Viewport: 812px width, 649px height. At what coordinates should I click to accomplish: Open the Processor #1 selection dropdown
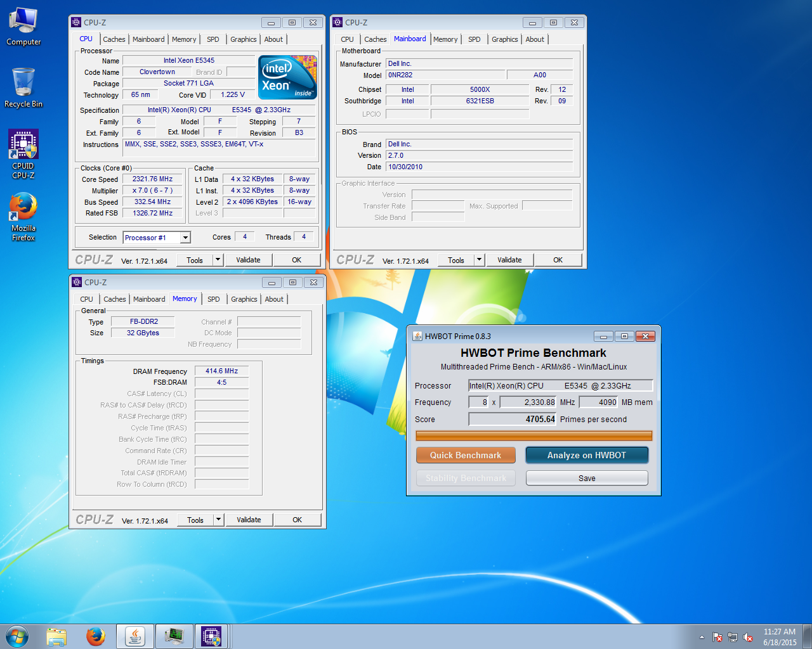pos(185,238)
